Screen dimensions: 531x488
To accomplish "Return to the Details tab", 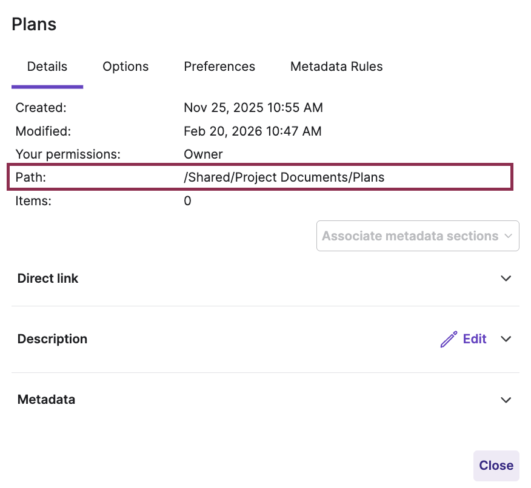I will coord(47,67).
